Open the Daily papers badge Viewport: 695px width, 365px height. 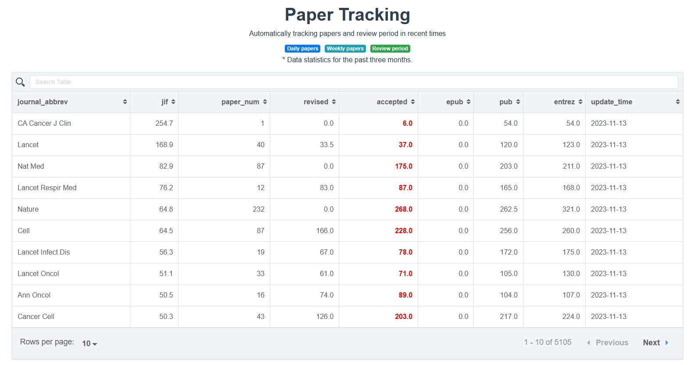coord(302,49)
